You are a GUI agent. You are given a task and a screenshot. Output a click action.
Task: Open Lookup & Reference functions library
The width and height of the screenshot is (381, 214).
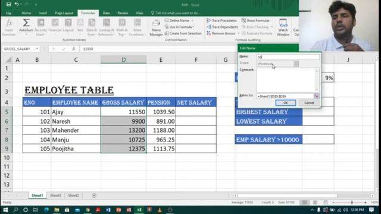tap(107, 27)
